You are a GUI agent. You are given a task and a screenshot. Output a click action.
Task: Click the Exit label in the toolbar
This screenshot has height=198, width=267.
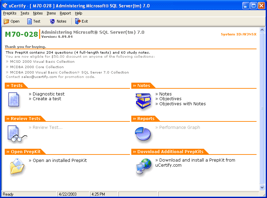(85, 22)
